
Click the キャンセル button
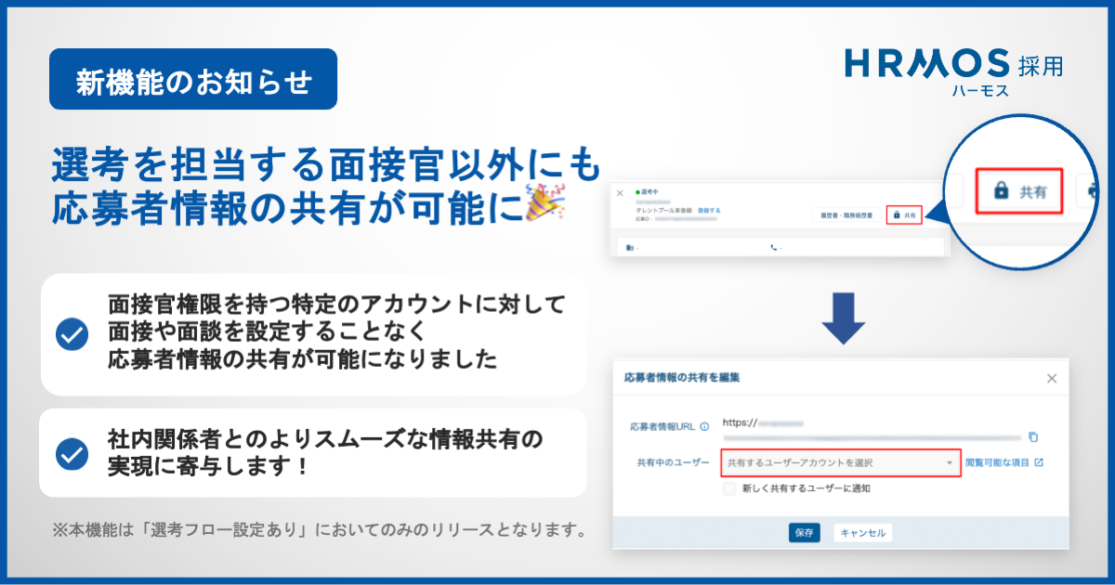[863, 533]
